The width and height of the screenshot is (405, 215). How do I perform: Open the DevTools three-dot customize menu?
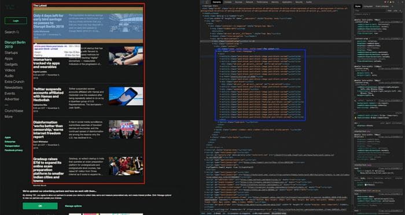(x=399, y=2)
